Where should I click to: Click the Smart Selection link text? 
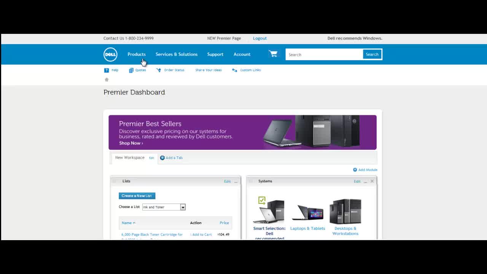tap(269, 233)
